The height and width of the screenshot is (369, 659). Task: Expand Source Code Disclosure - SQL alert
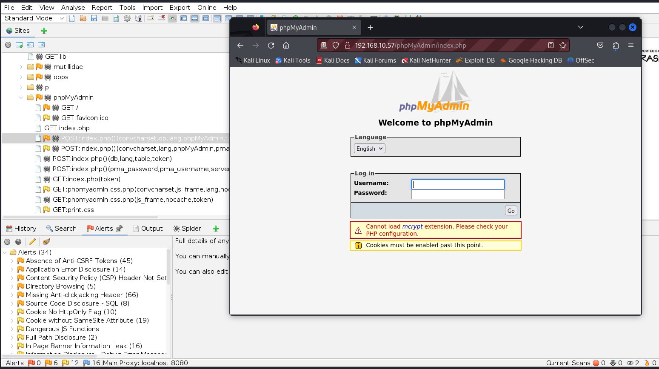pyautogui.click(x=12, y=303)
